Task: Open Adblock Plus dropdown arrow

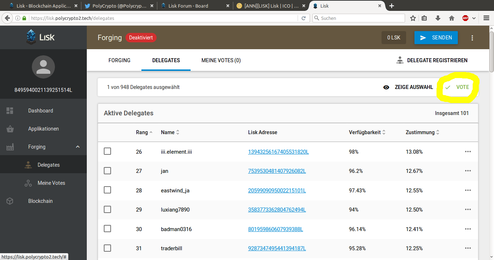Action: click(474, 18)
